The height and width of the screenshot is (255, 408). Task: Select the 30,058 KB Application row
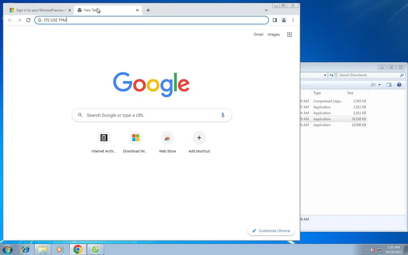tap(334, 119)
